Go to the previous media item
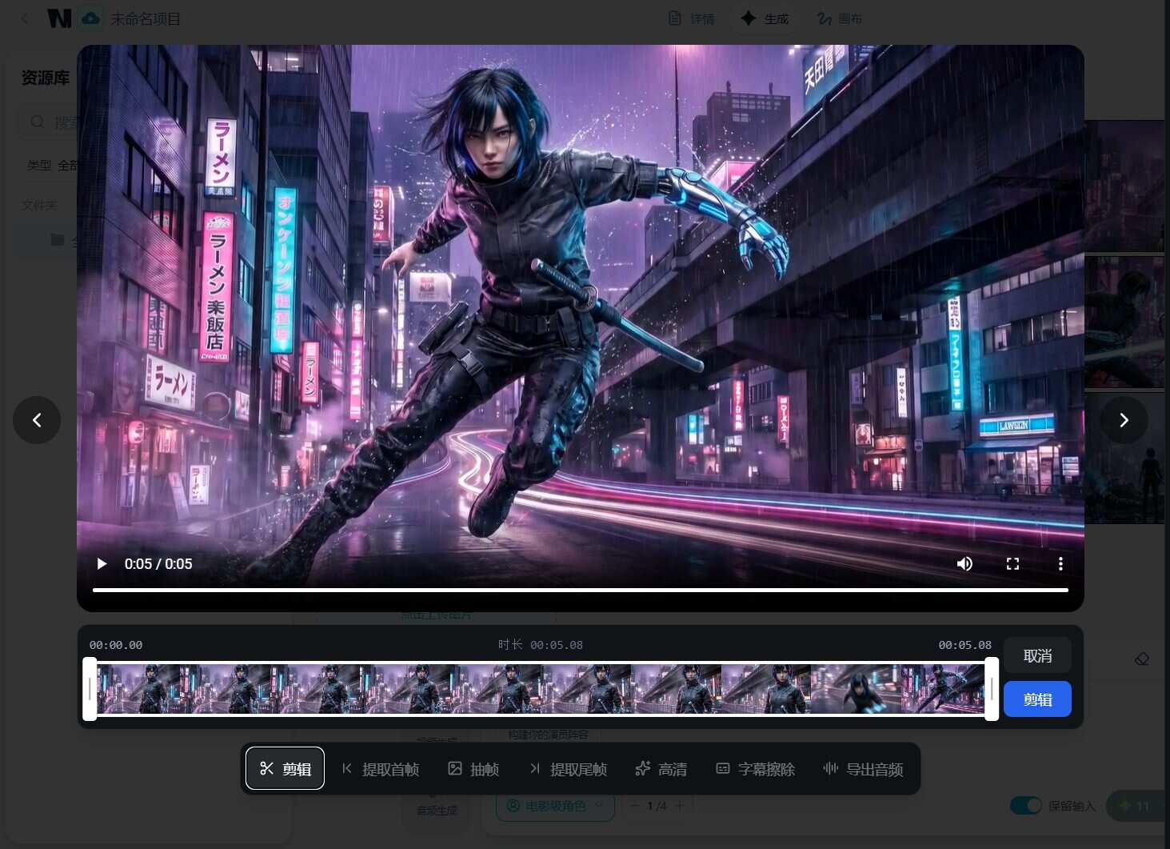This screenshot has height=849, width=1170. point(37,420)
